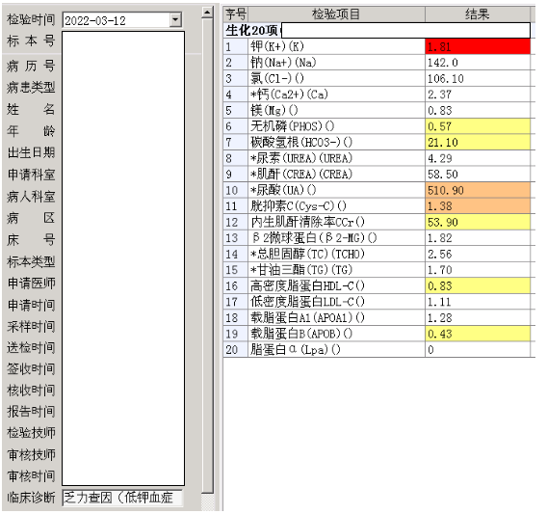This screenshot has height=514, width=547.
Task: Click the 序号 column header
Action: tap(236, 14)
